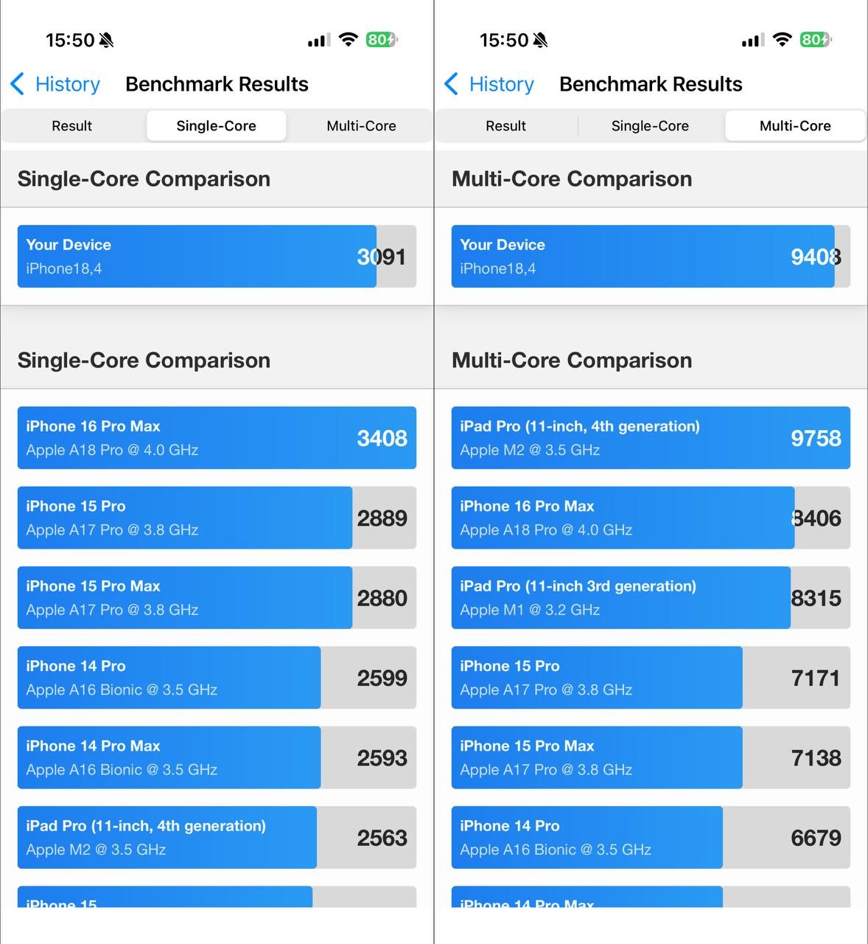
Task: Tap iPhone 14 Pro Max row scoring 2593
Action: pos(217,757)
